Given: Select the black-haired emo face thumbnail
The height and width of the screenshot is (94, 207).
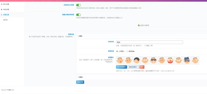Looking at the screenshot, I should tap(137, 60).
